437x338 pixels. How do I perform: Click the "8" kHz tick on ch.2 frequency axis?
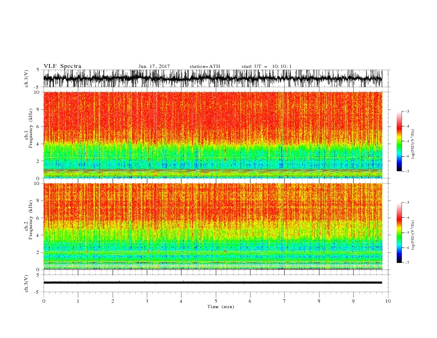38,201
